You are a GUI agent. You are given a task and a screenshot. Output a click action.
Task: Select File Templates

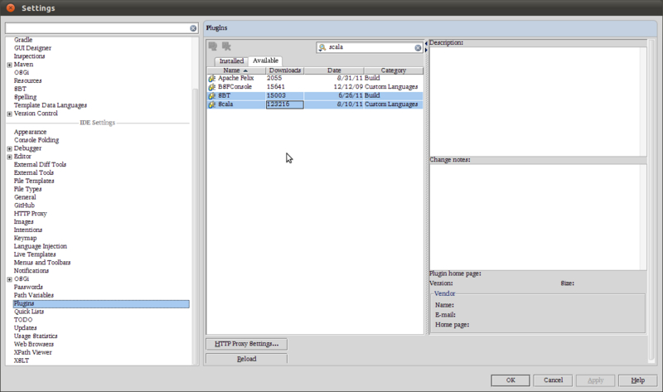pos(34,181)
